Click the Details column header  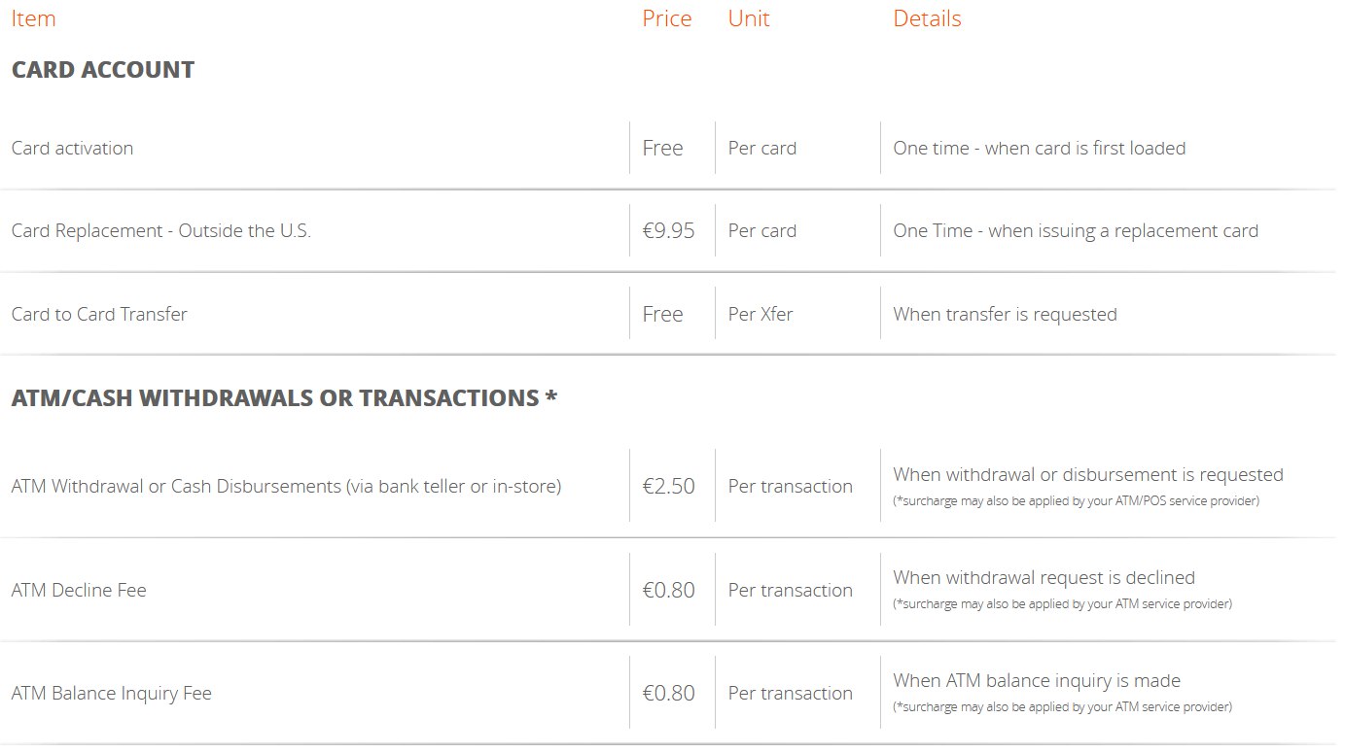(927, 18)
